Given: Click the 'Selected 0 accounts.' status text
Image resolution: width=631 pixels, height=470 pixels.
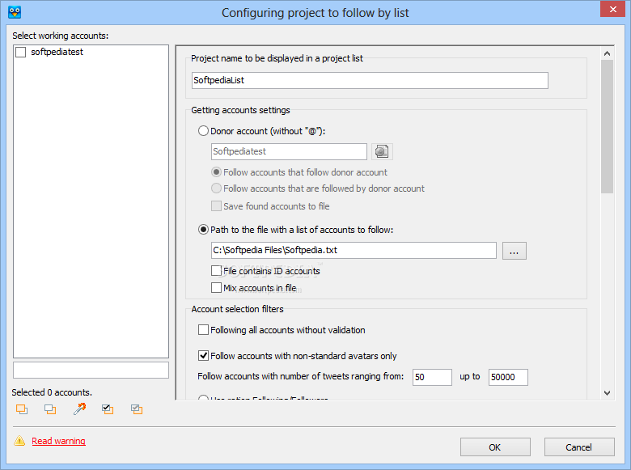Looking at the screenshot, I should pyautogui.click(x=52, y=392).
